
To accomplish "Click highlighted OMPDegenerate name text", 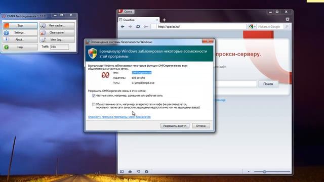I will [x=142, y=73].
